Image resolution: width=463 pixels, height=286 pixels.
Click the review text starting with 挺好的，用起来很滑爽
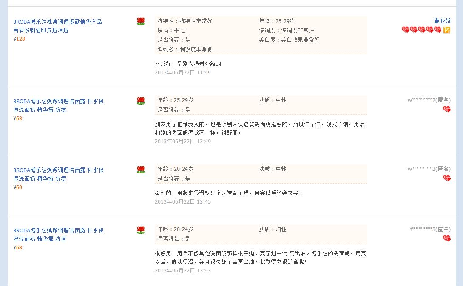[x=229, y=193]
